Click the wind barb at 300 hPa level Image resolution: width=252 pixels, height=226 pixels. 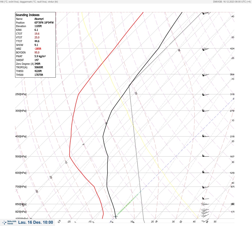coord(206,110)
